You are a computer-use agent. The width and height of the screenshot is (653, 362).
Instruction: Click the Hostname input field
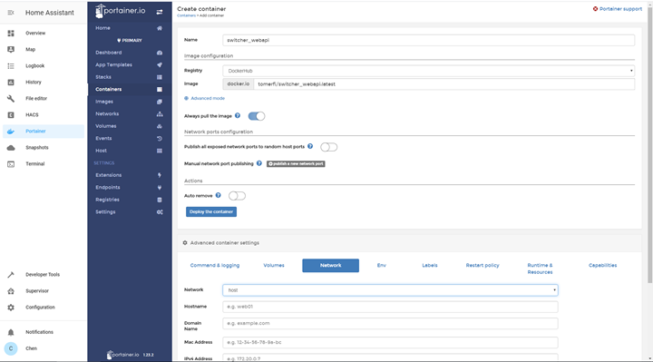tap(390, 307)
